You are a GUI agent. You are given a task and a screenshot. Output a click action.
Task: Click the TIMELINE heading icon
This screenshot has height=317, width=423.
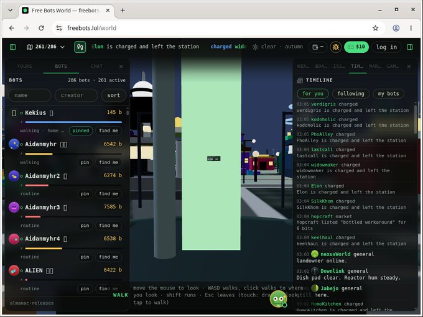pyautogui.click(x=300, y=80)
